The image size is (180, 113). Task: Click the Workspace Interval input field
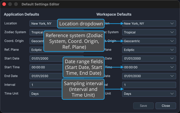tap(149, 85)
